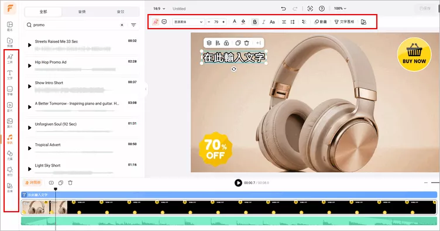Duplicate the selected text on canvas
The height and width of the screenshot is (231, 440).
pyautogui.click(x=238, y=43)
